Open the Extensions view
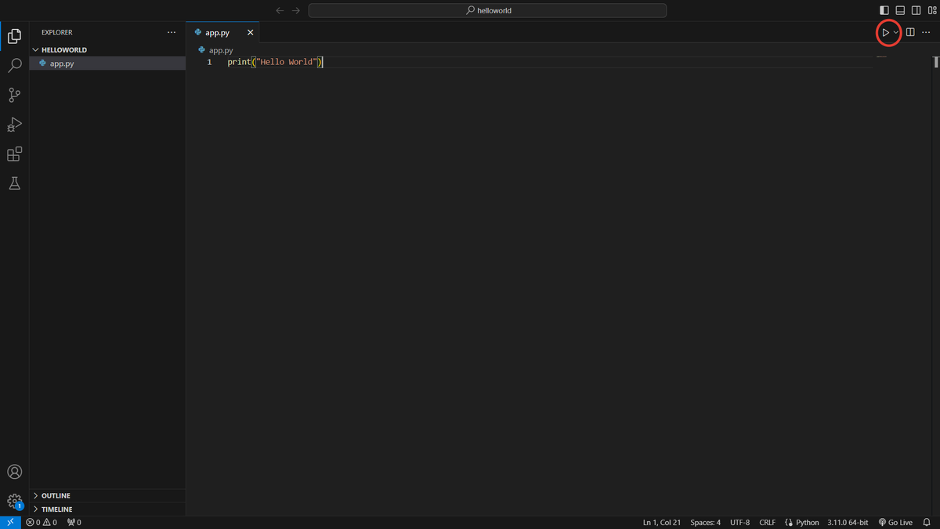The height and width of the screenshot is (529, 940). tap(14, 154)
